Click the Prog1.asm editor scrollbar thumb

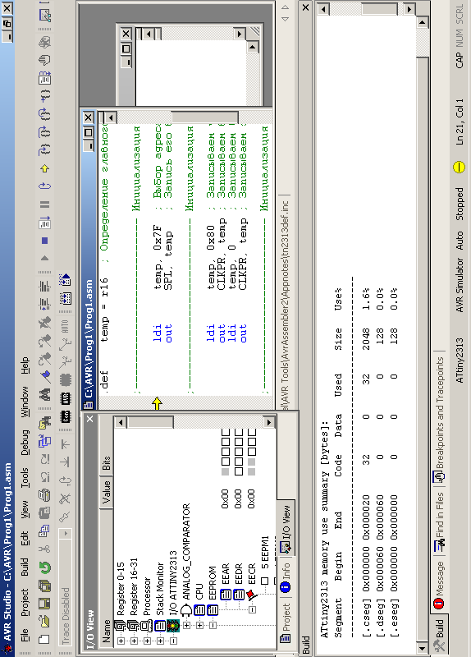205,117
